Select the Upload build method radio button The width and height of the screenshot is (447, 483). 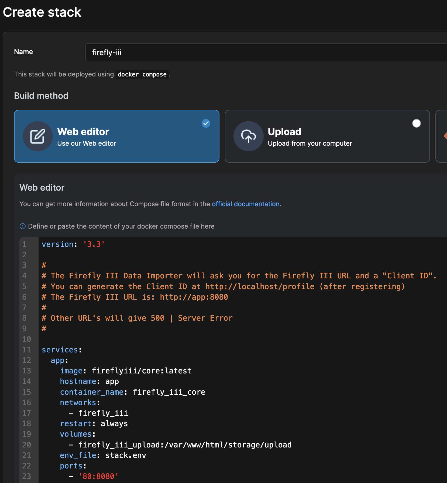416,123
